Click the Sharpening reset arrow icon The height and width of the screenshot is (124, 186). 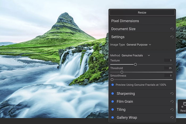click(172, 94)
